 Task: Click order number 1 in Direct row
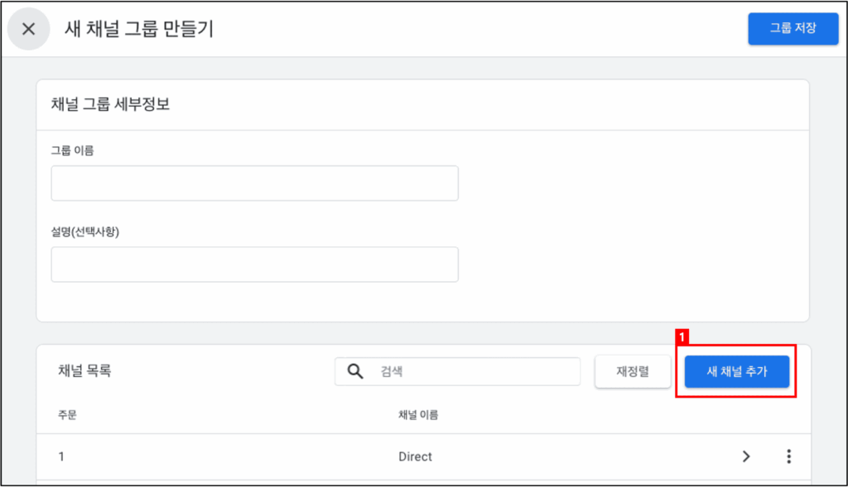(x=61, y=456)
